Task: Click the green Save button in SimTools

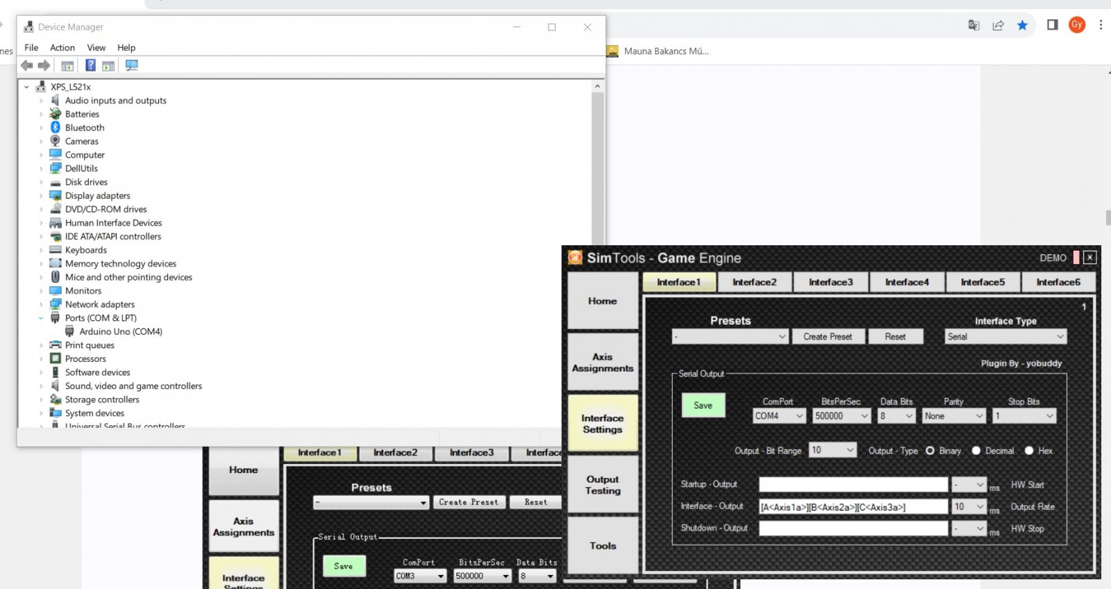Action: [x=703, y=406]
